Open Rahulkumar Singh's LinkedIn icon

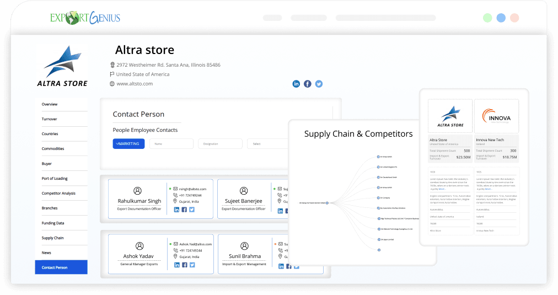176,210
